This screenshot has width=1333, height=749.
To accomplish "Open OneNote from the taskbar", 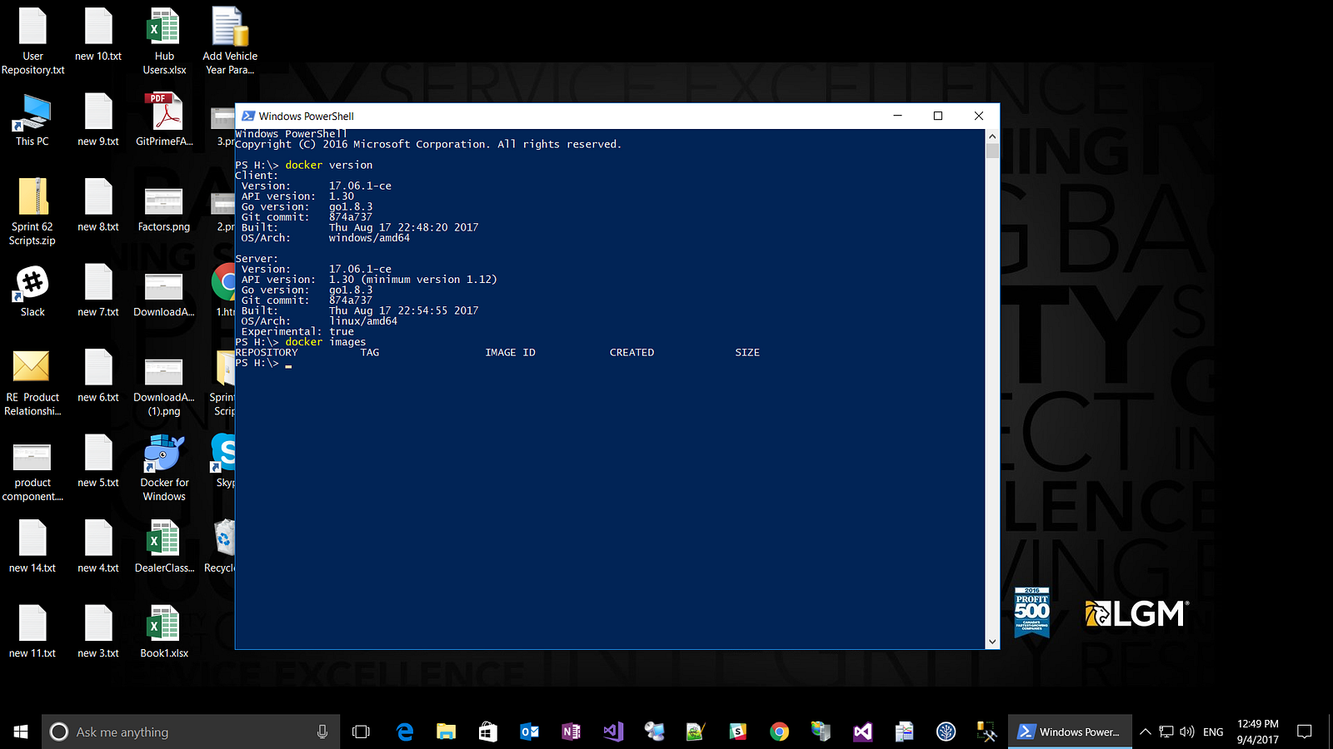I will (x=572, y=732).
